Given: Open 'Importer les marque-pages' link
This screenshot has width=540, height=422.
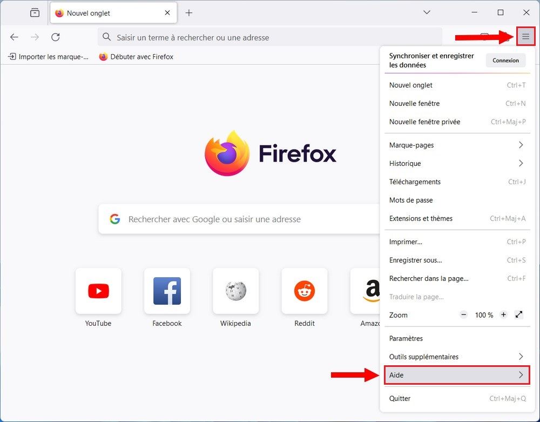Looking at the screenshot, I should point(48,56).
